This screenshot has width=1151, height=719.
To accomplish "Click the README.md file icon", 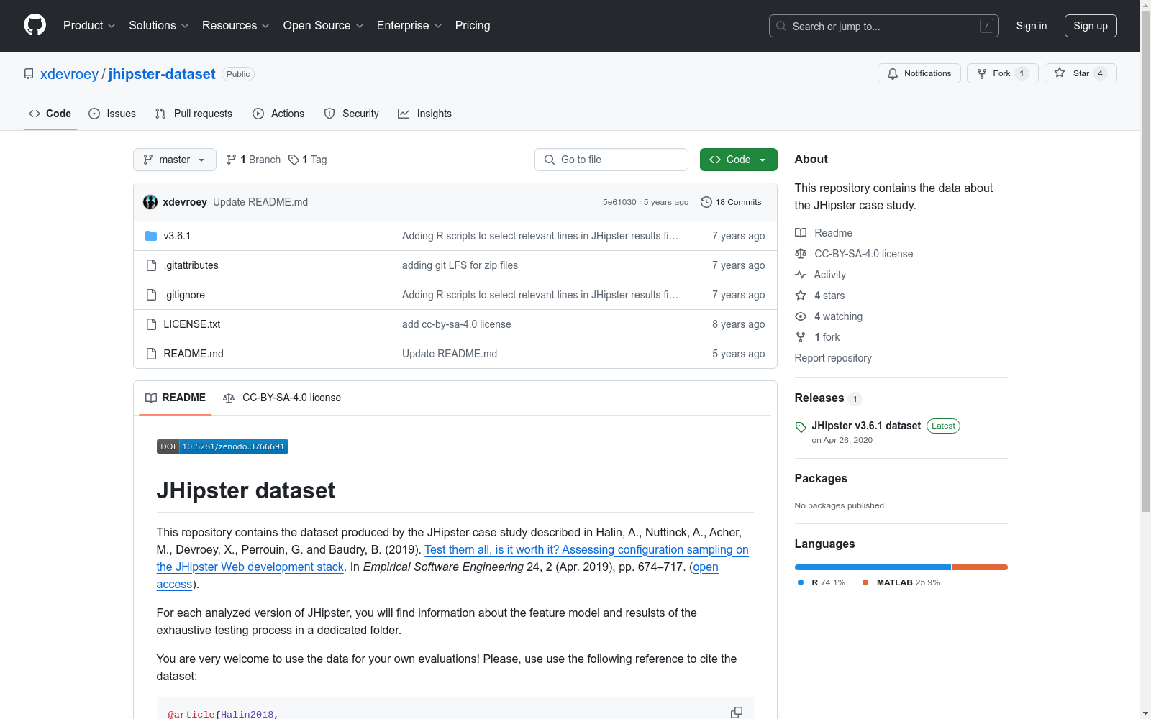I will tap(151, 354).
